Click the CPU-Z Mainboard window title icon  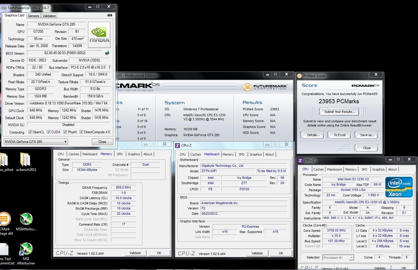[x=178, y=145]
